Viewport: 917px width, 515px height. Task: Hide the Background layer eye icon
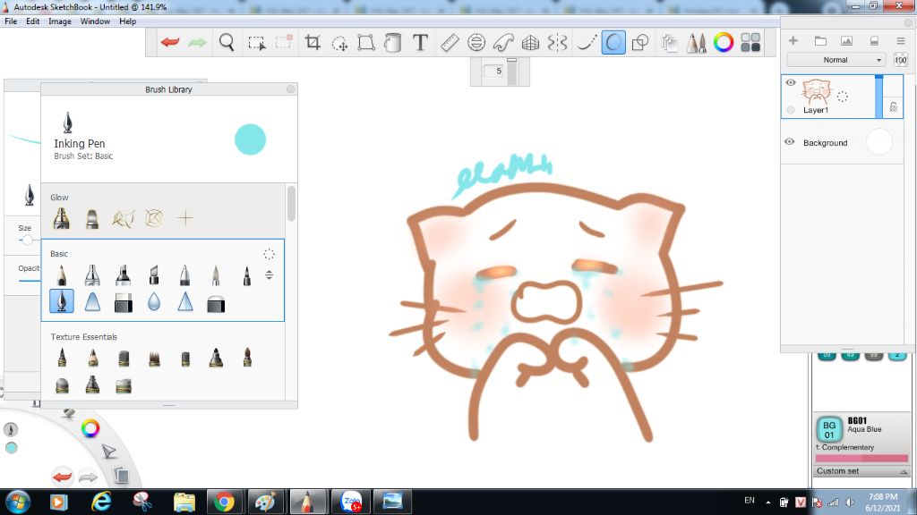pyautogui.click(x=790, y=142)
